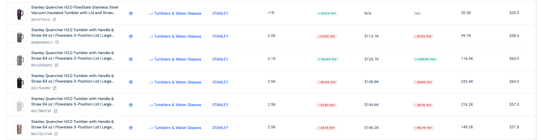Click blue cube icon in the B0CNT3V1JJ row
The image size is (545, 140).
131,13
